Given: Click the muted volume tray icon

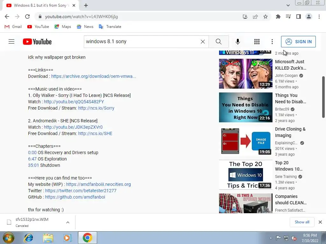Looking at the screenshot, I should coord(294,238).
